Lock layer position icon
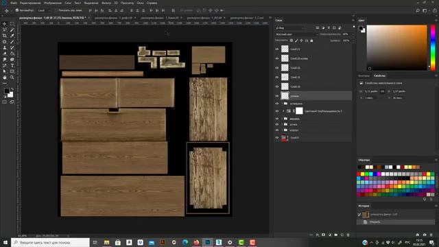The height and width of the screenshot is (247, 439). tap(302, 40)
